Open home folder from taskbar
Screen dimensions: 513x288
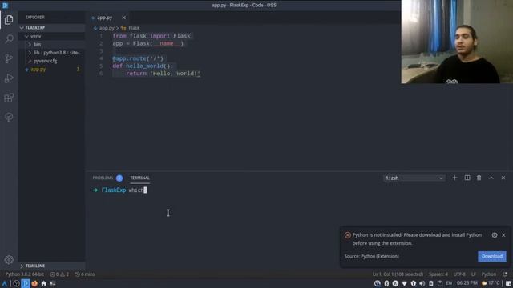pos(43,283)
